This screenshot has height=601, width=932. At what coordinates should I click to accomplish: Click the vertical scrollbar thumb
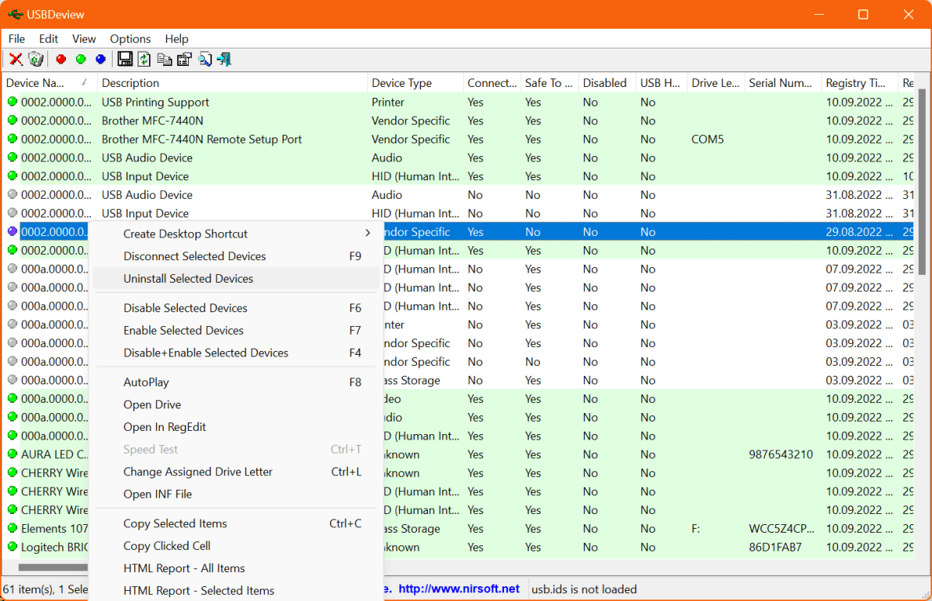pyautogui.click(x=922, y=181)
